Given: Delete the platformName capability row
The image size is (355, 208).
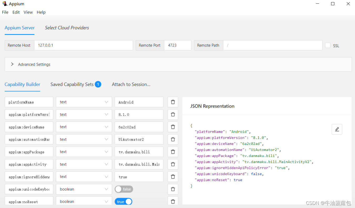Looking at the screenshot, I should tap(173, 102).
